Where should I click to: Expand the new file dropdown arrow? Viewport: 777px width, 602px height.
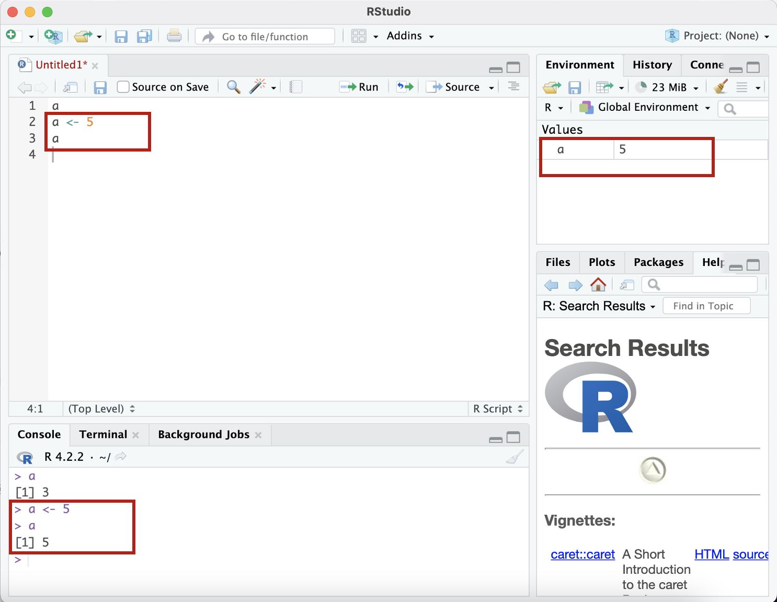(x=31, y=37)
